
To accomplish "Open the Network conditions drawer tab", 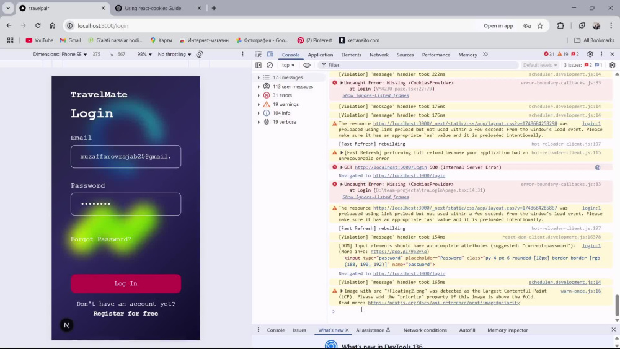I will click(425, 330).
